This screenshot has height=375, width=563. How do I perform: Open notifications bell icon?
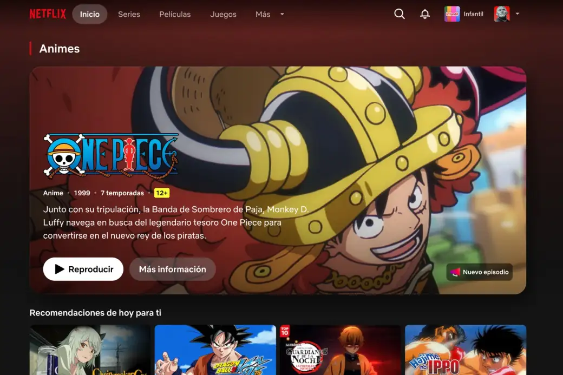coord(425,14)
